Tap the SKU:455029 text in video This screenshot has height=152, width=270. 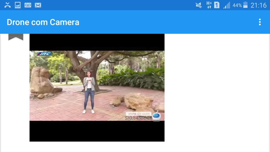tap(138, 118)
